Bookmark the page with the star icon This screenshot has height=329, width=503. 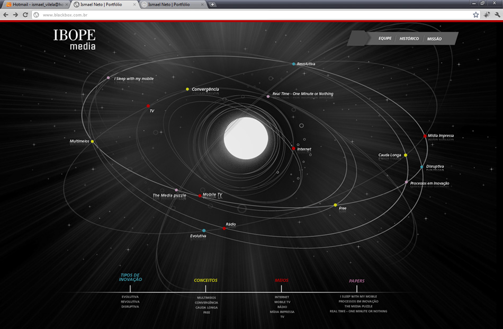[476, 15]
